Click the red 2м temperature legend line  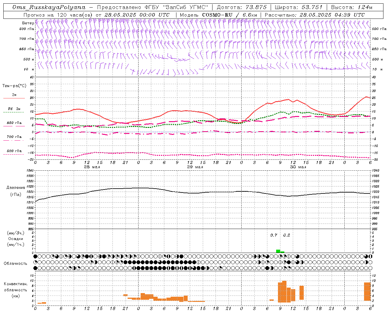[14, 98]
